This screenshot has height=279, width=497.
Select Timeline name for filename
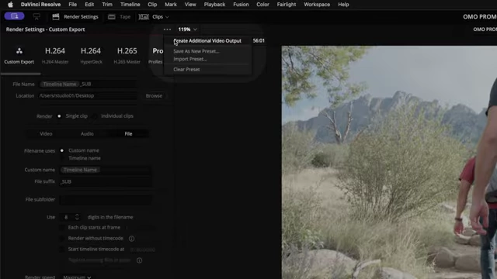(x=62, y=158)
